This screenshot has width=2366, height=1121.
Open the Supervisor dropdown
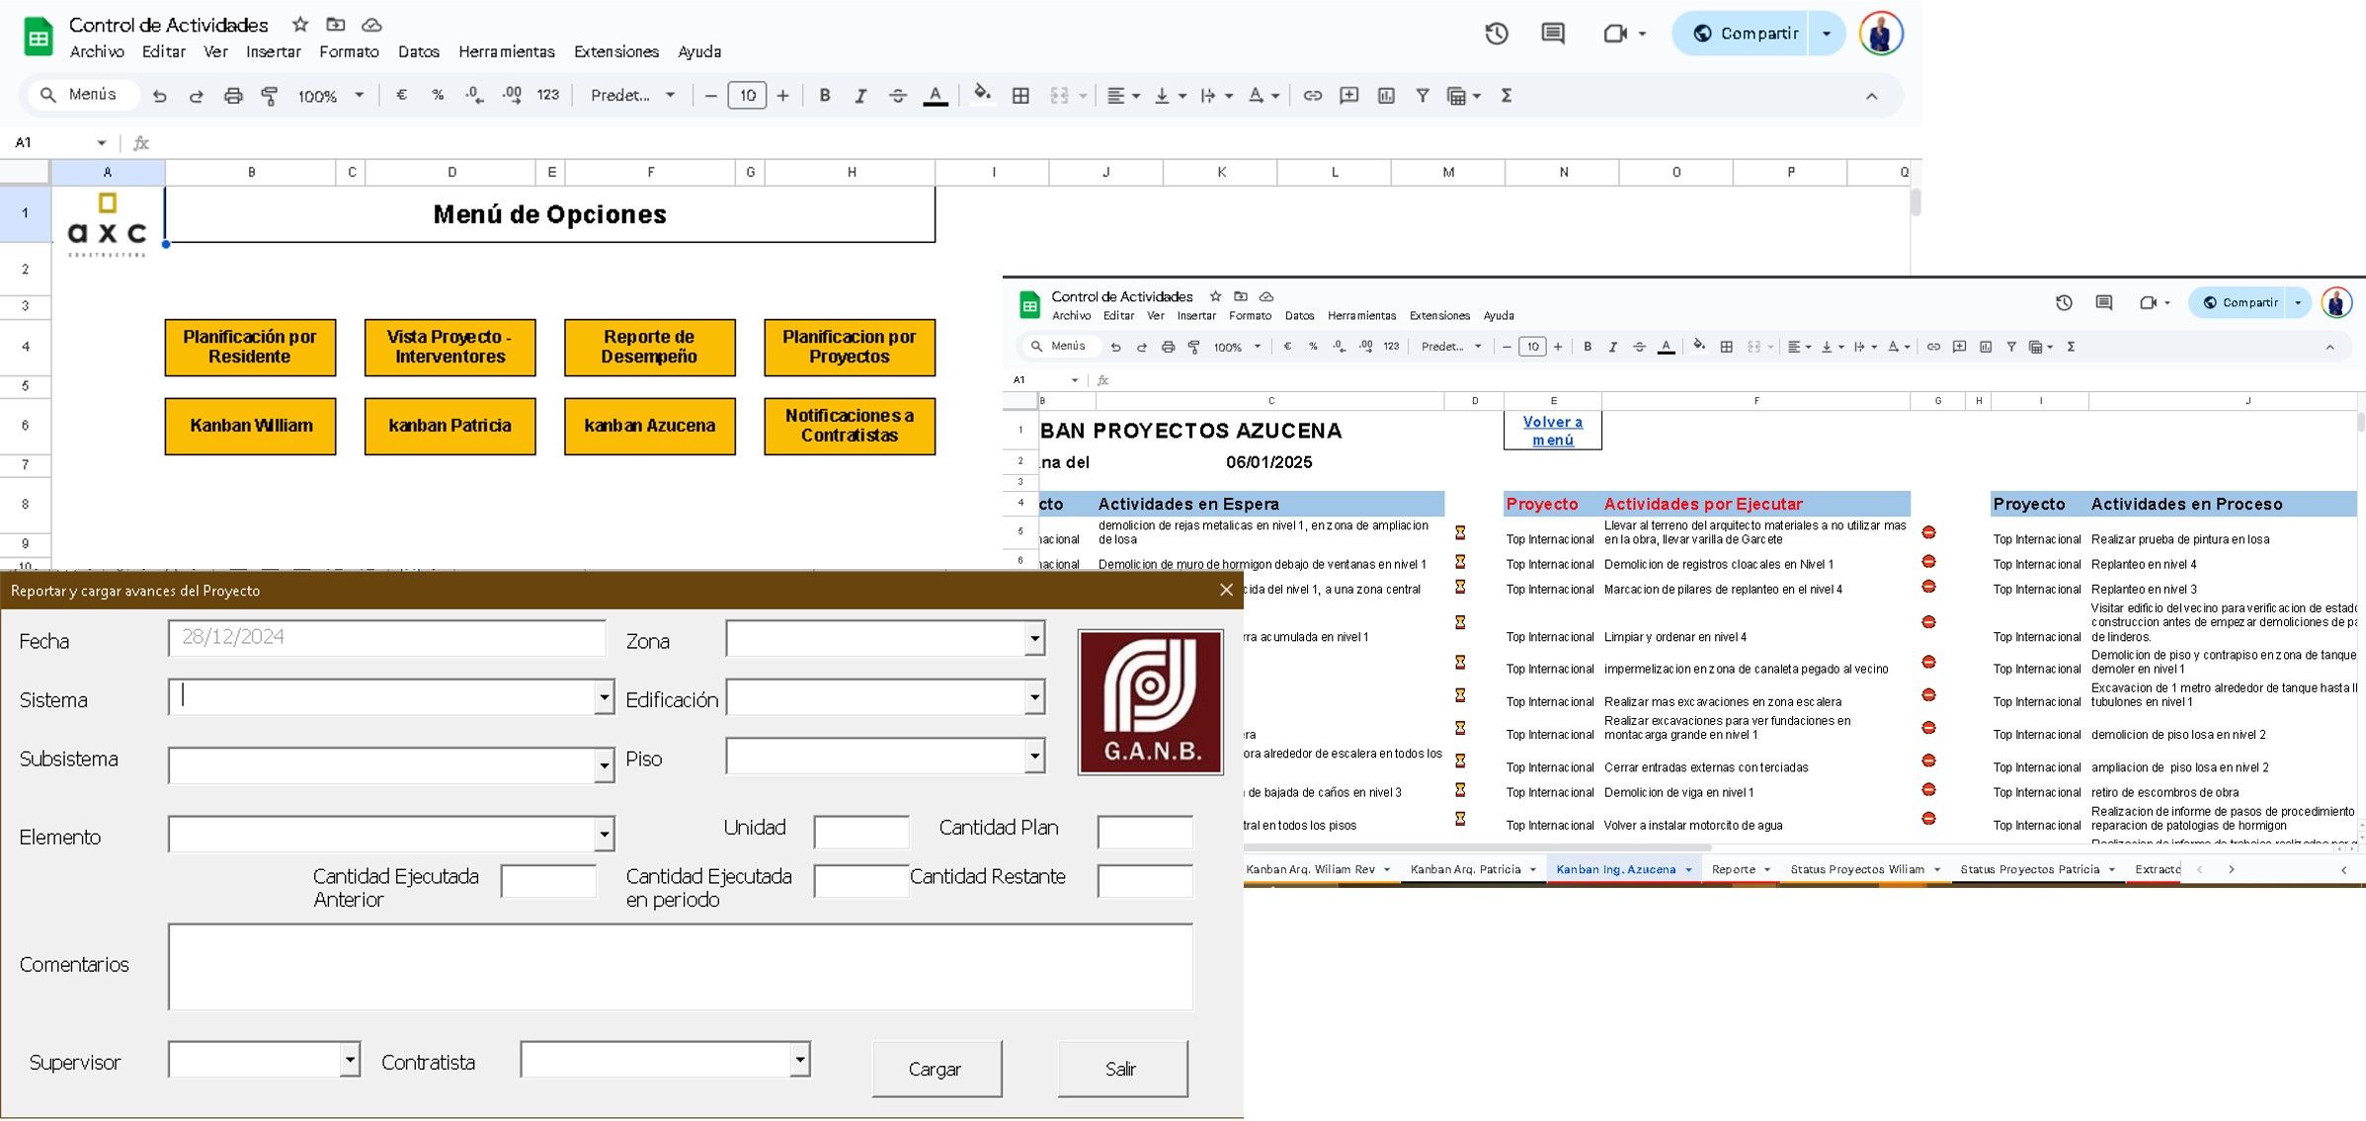coord(350,1060)
